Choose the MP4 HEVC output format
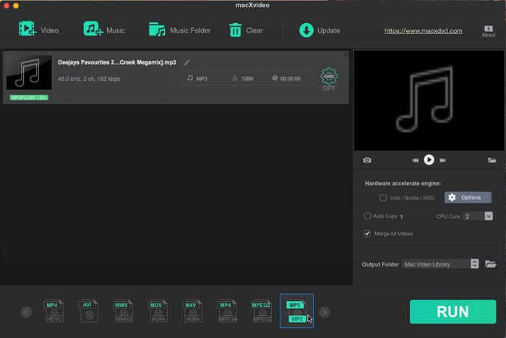The height and width of the screenshot is (338, 506). tap(53, 310)
